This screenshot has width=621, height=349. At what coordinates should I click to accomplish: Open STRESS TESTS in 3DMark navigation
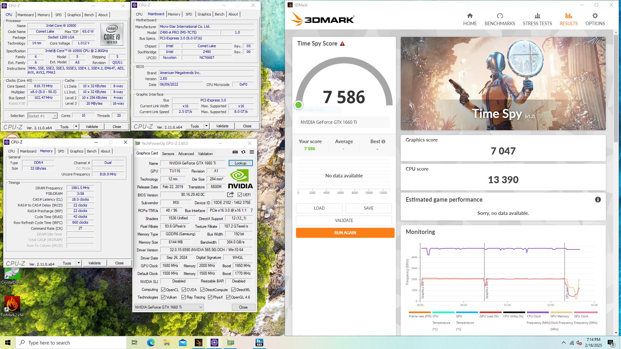click(537, 19)
